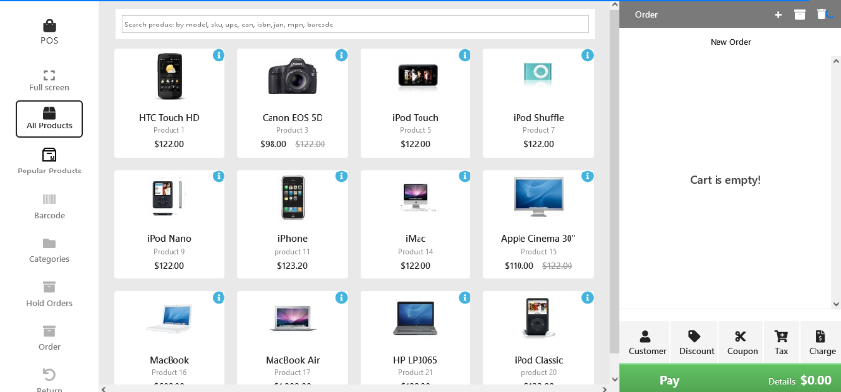The width and height of the screenshot is (841, 392).
Task: Click the archive box icon in Order header
Action: (800, 15)
